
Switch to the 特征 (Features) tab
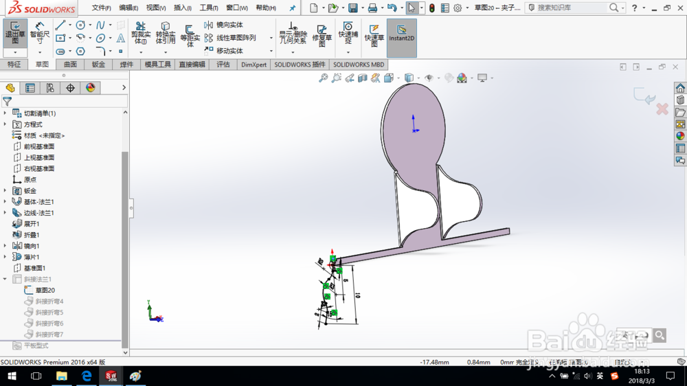tap(14, 65)
